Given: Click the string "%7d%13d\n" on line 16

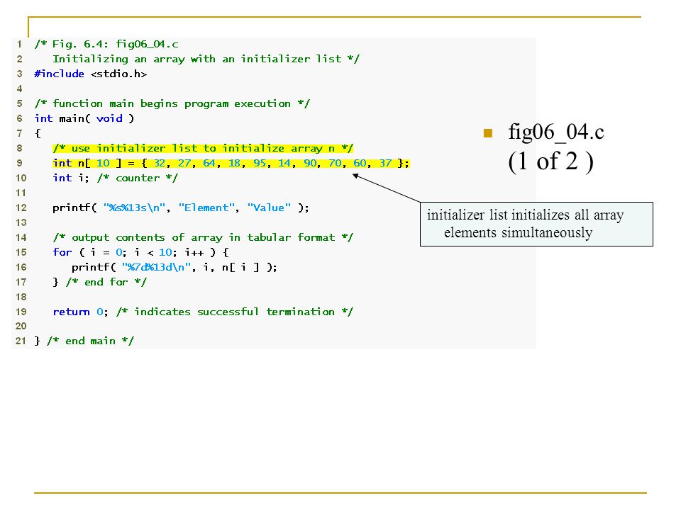Looking at the screenshot, I should (x=156, y=267).
